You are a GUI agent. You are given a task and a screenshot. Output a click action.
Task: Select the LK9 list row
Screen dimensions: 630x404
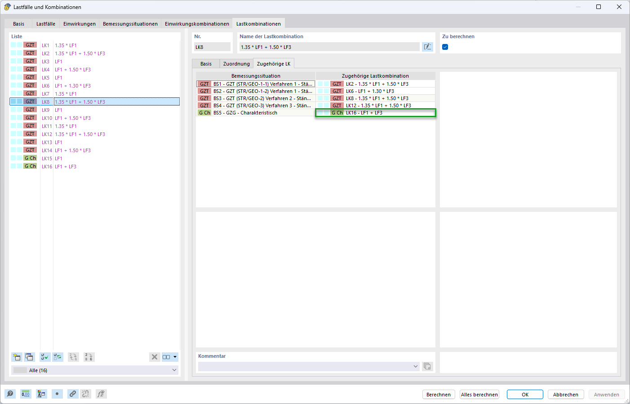[95, 110]
